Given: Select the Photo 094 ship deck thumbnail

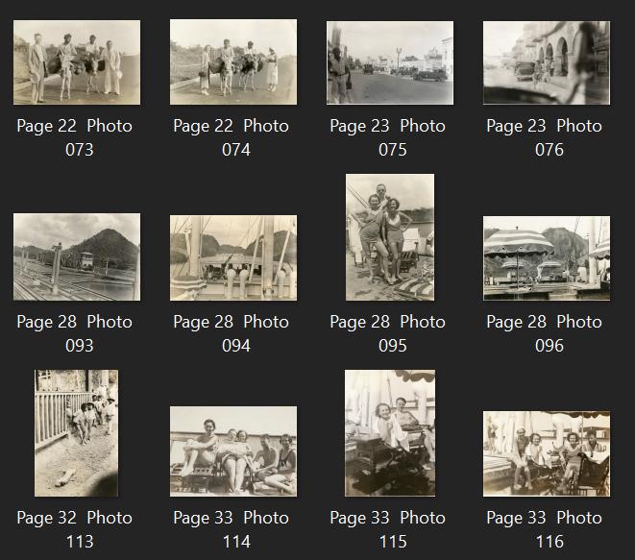Looking at the screenshot, I should point(233,257).
